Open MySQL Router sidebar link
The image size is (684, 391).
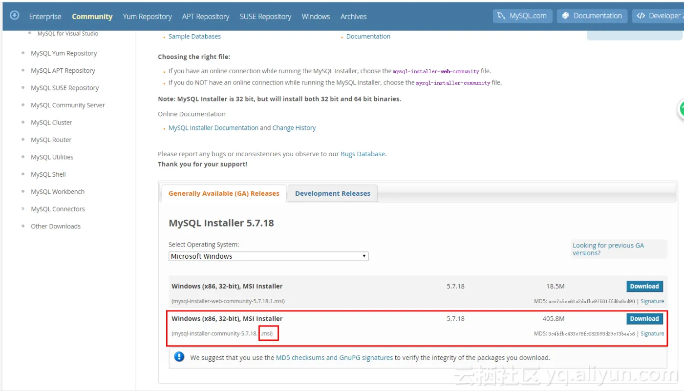(51, 140)
